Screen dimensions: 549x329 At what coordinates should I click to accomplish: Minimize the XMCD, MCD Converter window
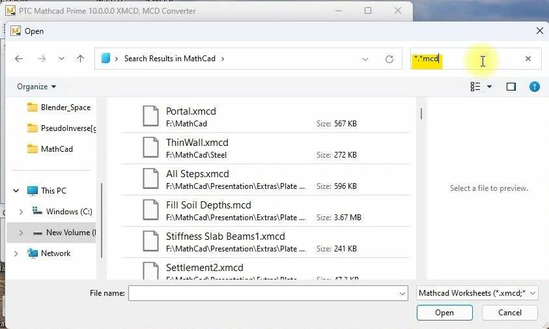tap(338, 11)
